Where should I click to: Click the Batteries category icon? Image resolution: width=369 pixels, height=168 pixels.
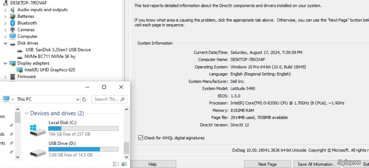pyautogui.click(x=13, y=16)
